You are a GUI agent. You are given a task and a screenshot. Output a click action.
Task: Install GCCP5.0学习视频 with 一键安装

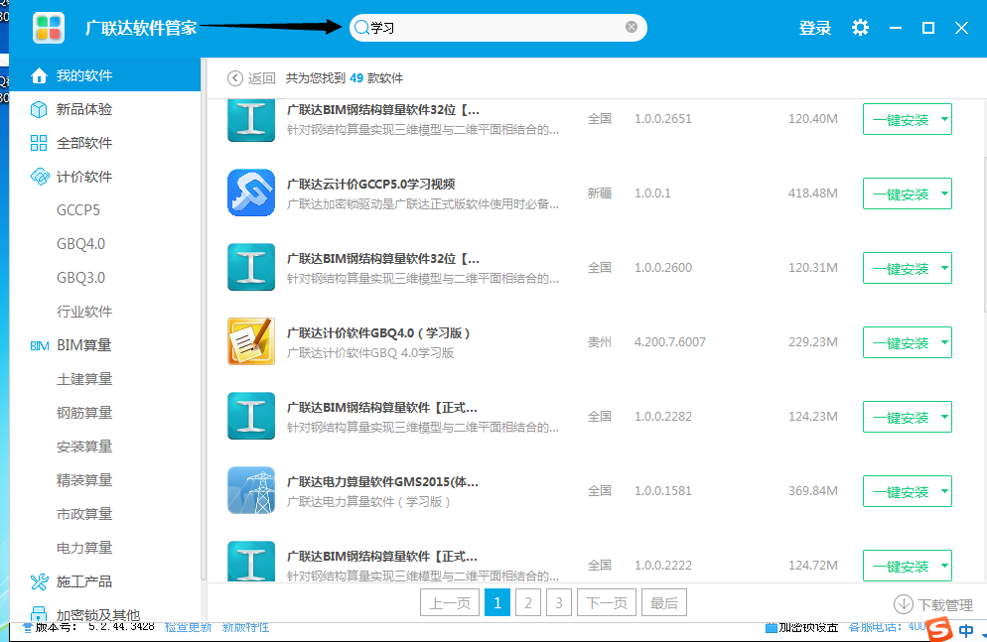901,193
